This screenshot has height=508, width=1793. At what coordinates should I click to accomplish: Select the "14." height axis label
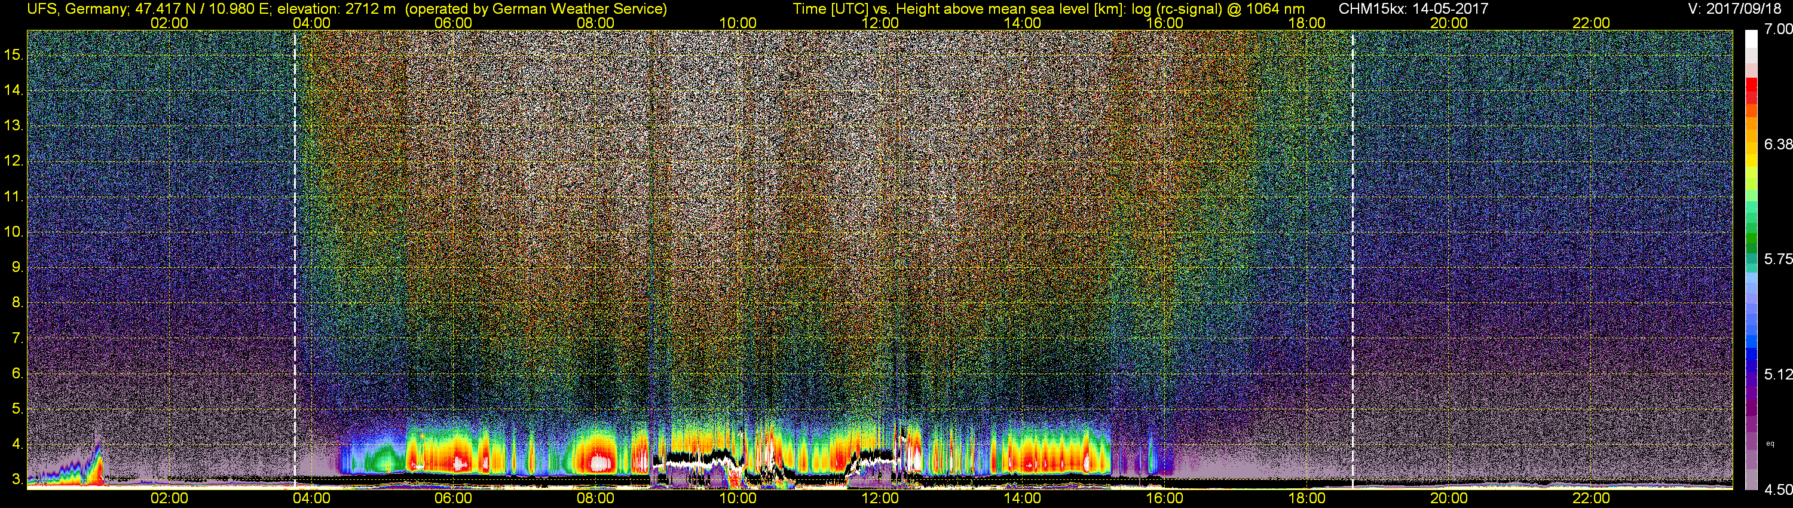click(x=14, y=90)
